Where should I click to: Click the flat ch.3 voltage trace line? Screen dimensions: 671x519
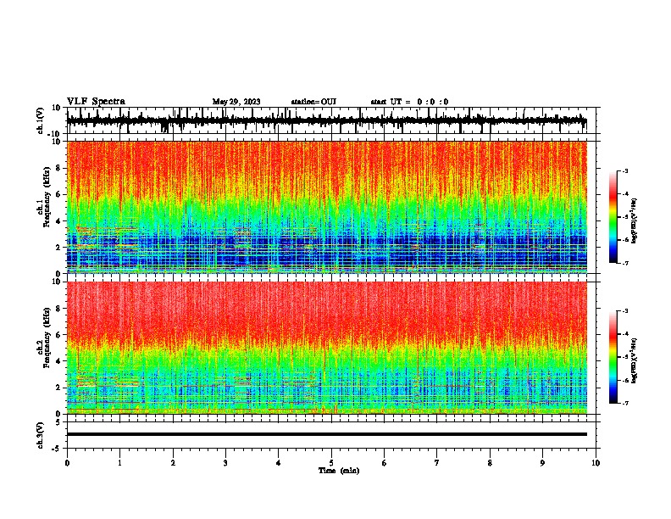coord(326,434)
